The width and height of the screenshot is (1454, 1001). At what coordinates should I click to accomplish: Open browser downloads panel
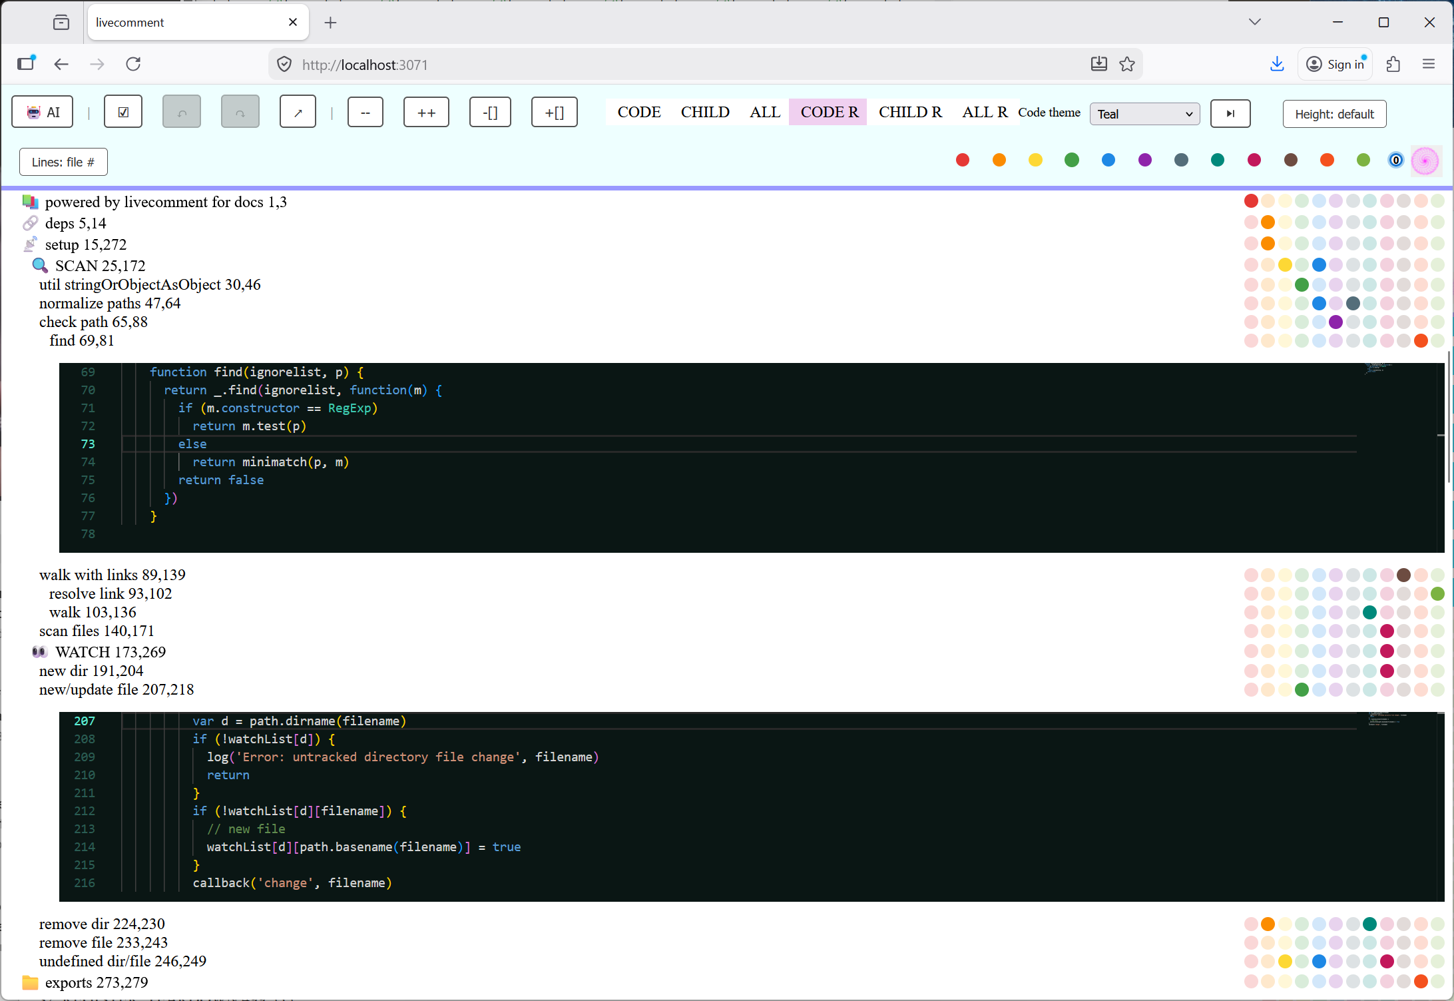1276,64
